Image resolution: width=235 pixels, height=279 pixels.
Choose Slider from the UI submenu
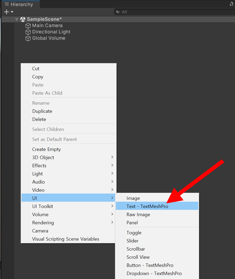(157, 241)
